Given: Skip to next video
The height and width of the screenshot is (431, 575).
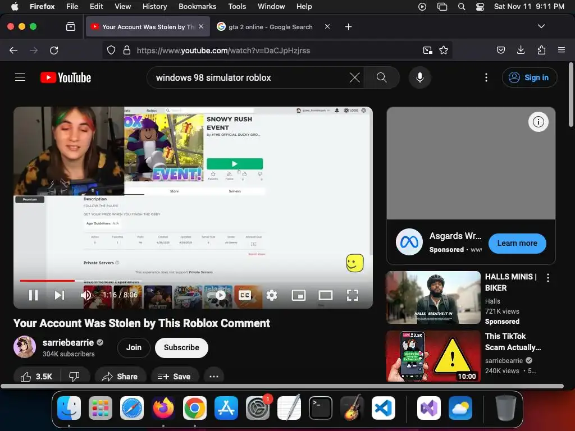Looking at the screenshot, I should click(60, 295).
